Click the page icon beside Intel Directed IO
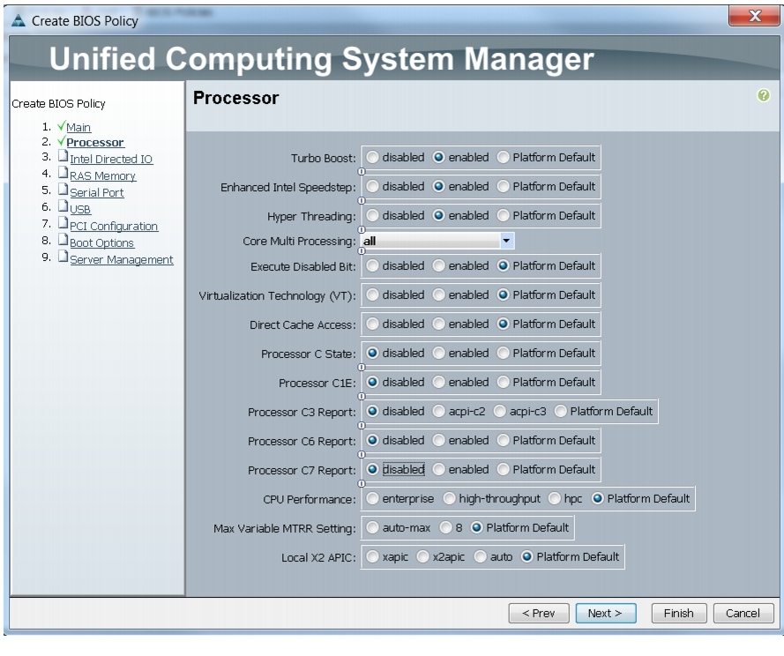784x656 pixels. tap(63, 156)
